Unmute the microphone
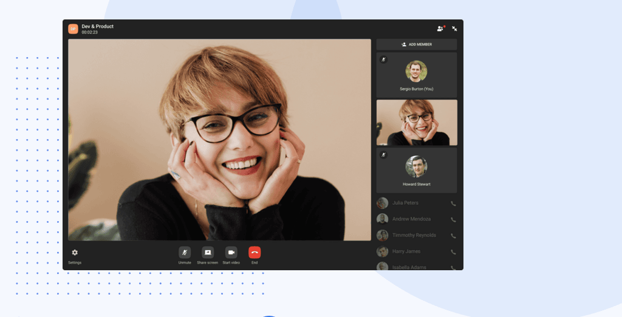This screenshot has height=317, width=622. point(185,253)
